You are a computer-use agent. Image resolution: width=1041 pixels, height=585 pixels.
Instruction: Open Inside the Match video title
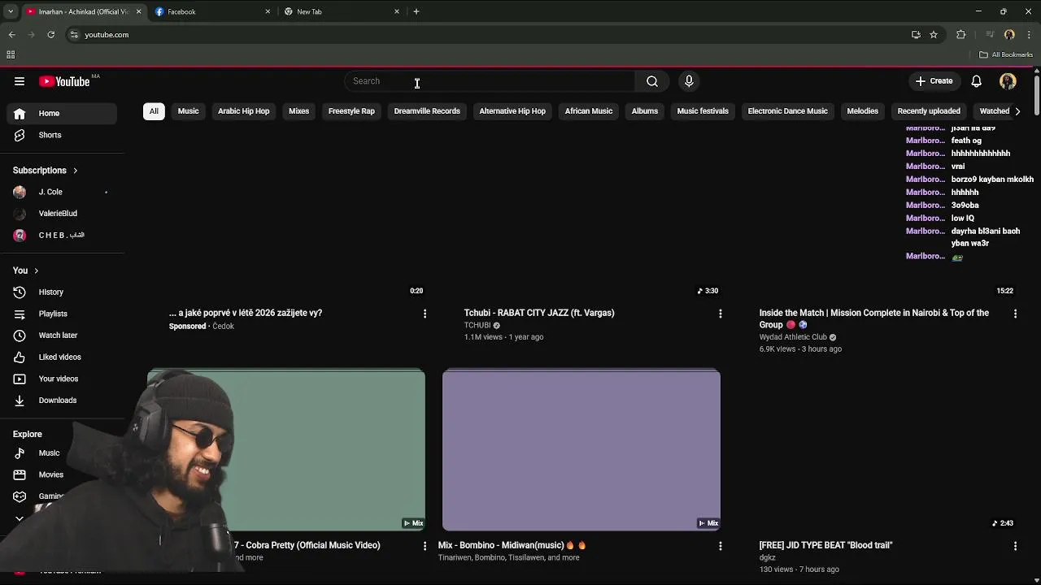click(x=874, y=318)
